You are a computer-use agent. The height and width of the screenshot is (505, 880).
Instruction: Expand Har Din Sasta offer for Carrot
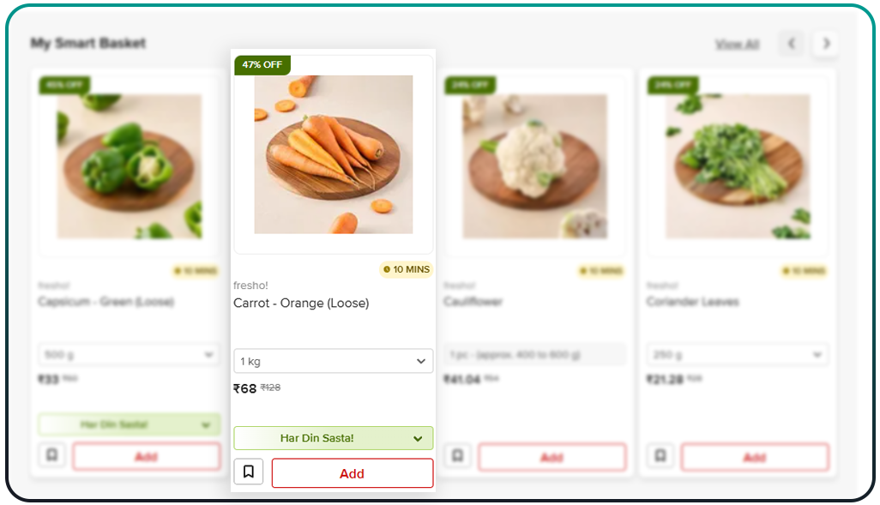[333, 438]
